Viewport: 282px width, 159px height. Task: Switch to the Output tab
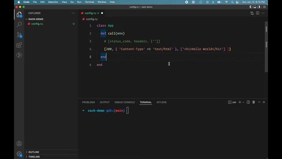[x=105, y=102]
